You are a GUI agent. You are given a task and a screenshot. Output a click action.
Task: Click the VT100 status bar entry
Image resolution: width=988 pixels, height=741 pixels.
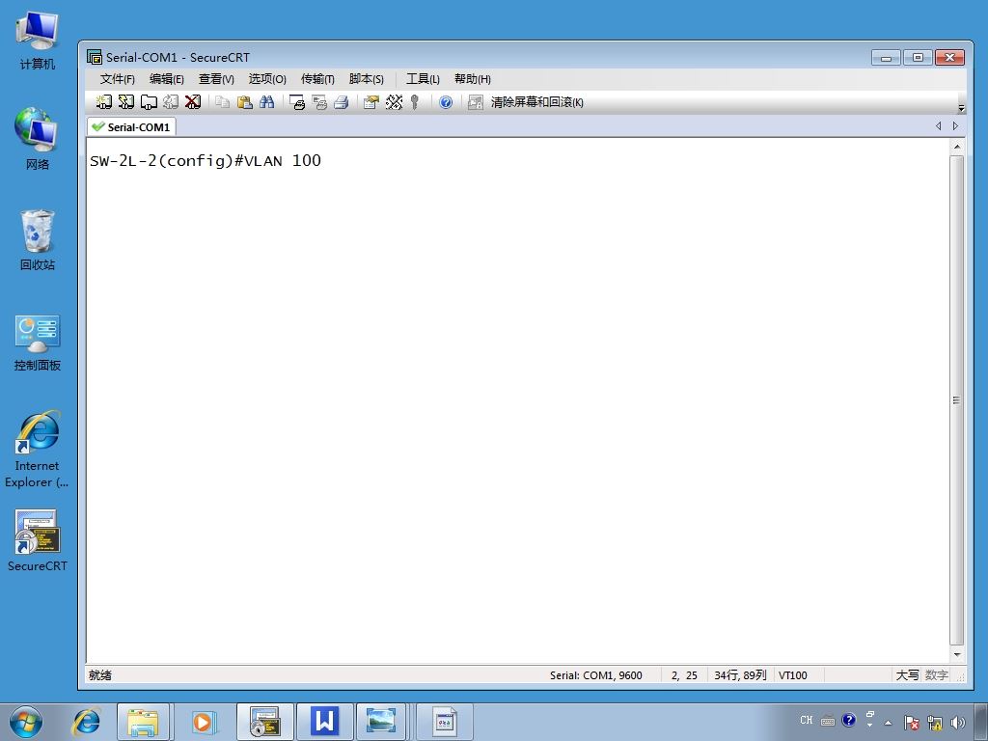[x=793, y=674]
